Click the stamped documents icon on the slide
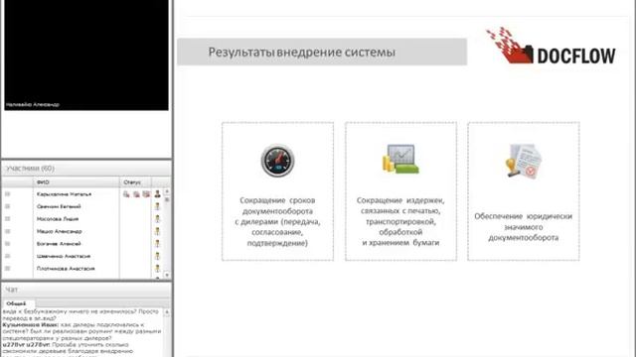This screenshot has height=357, width=636. pos(524,161)
